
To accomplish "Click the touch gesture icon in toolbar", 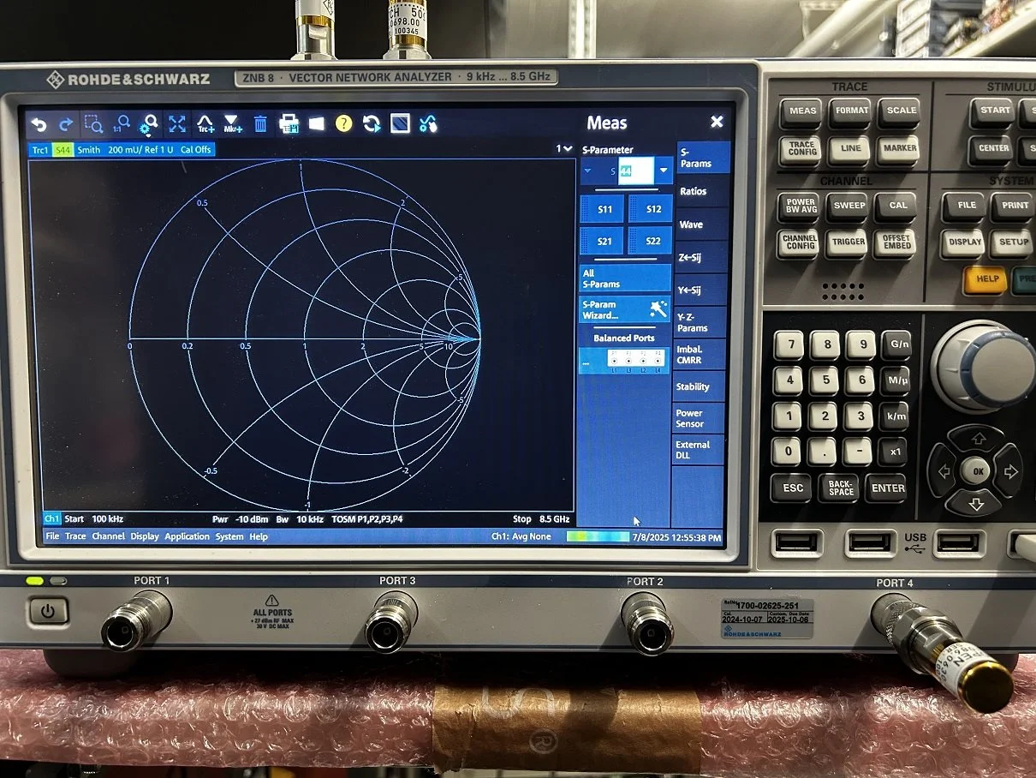I will pyautogui.click(x=428, y=125).
